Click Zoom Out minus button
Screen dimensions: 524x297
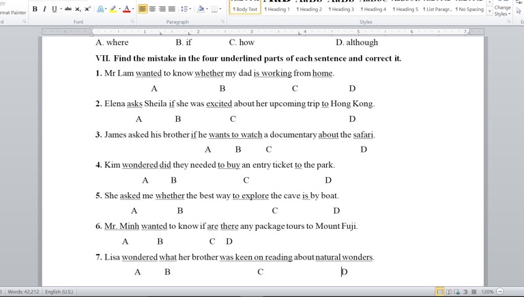pos(500,292)
